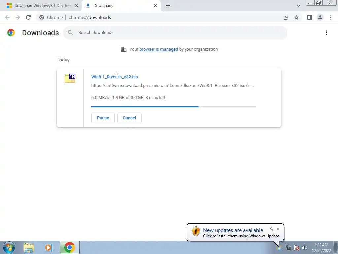The image size is (338, 254).
Task: Open the network tray icon
Action: pyautogui.click(x=288, y=248)
